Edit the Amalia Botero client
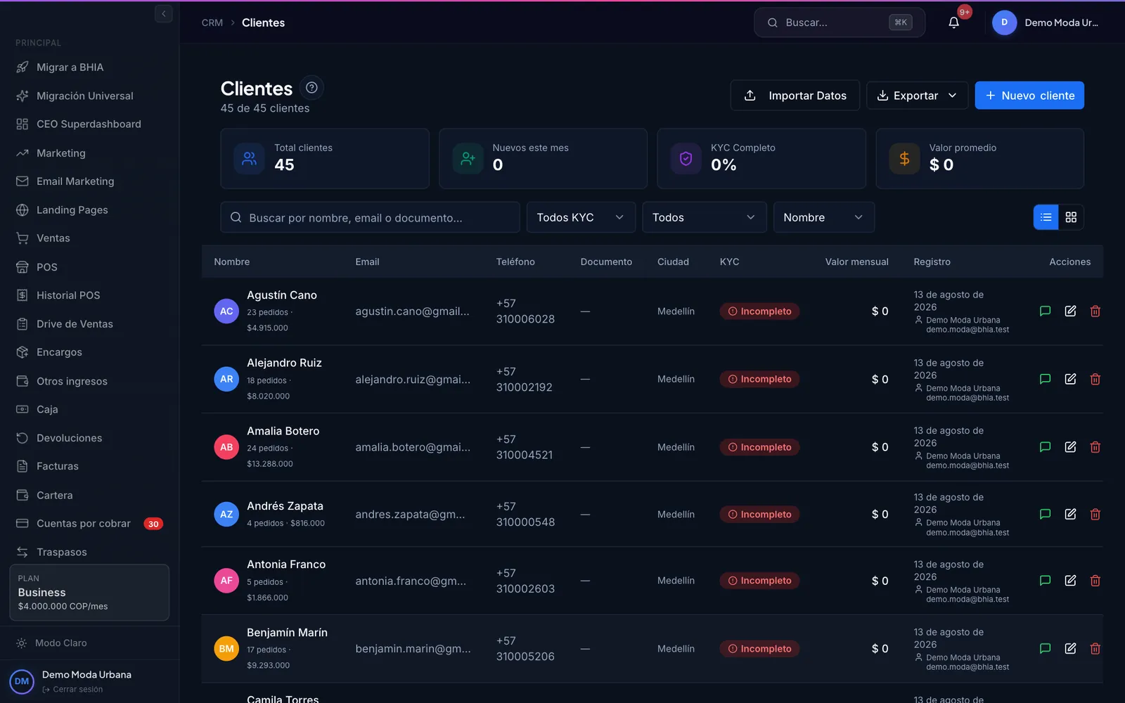Viewport: 1125px width, 703px height. 1070,447
